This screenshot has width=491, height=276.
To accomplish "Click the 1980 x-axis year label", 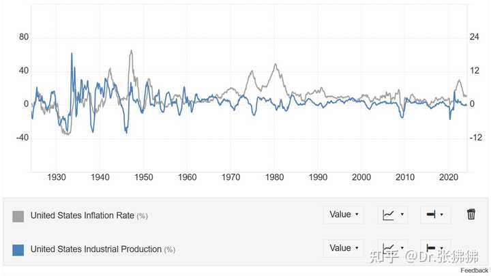I will point(274,177).
